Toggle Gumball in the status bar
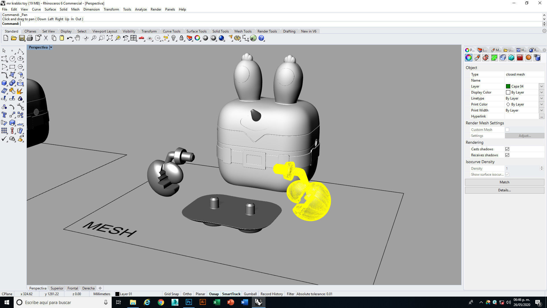The width and height of the screenshot is (547, 308). coord(250,294)
